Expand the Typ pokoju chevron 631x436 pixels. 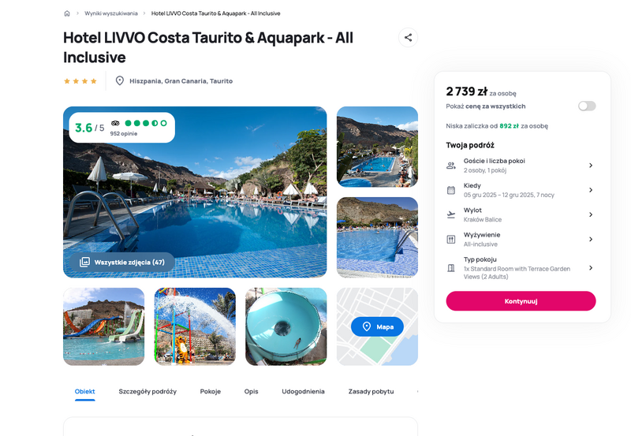591,267
